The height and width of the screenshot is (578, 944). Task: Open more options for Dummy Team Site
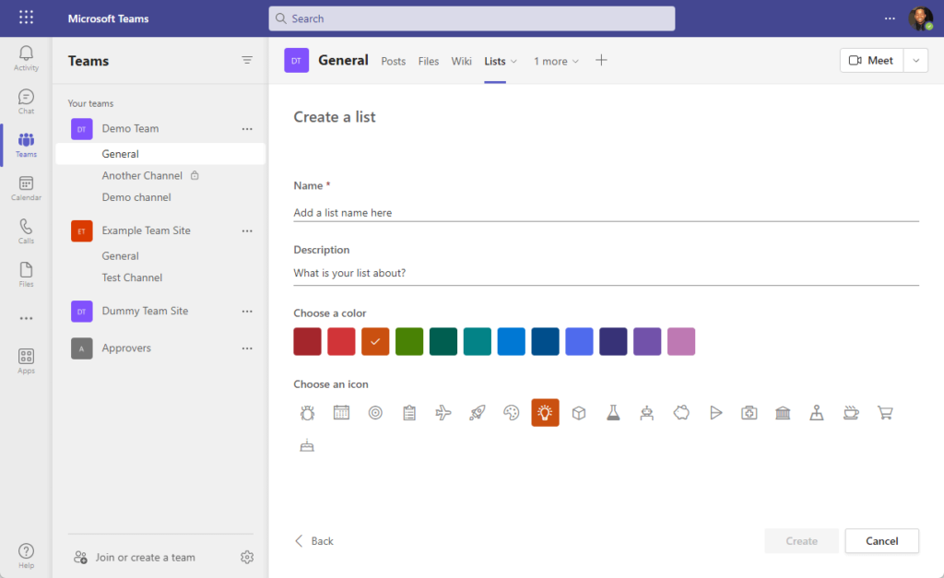pos(247,312)
